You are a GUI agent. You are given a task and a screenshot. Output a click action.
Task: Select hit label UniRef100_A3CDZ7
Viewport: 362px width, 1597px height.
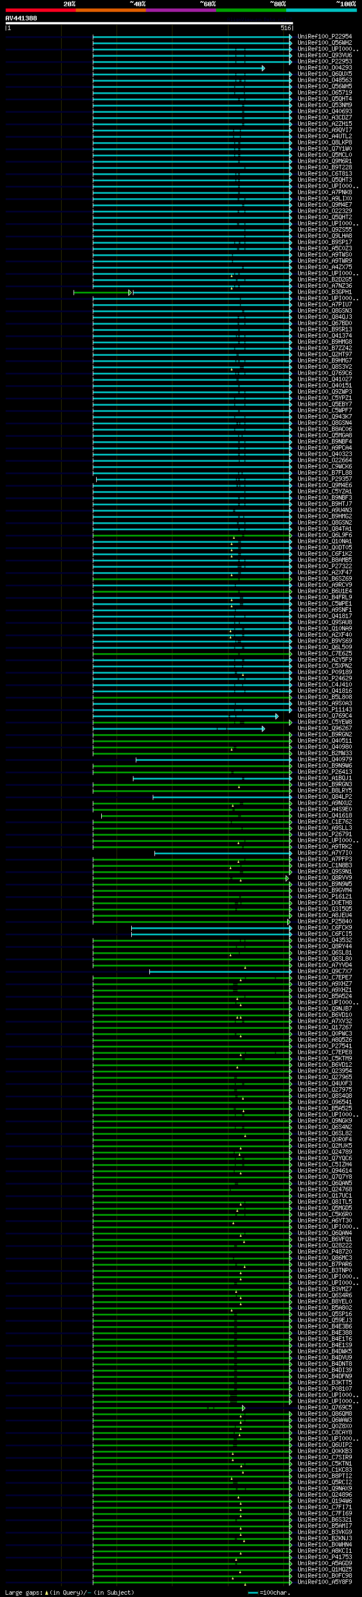325,117
